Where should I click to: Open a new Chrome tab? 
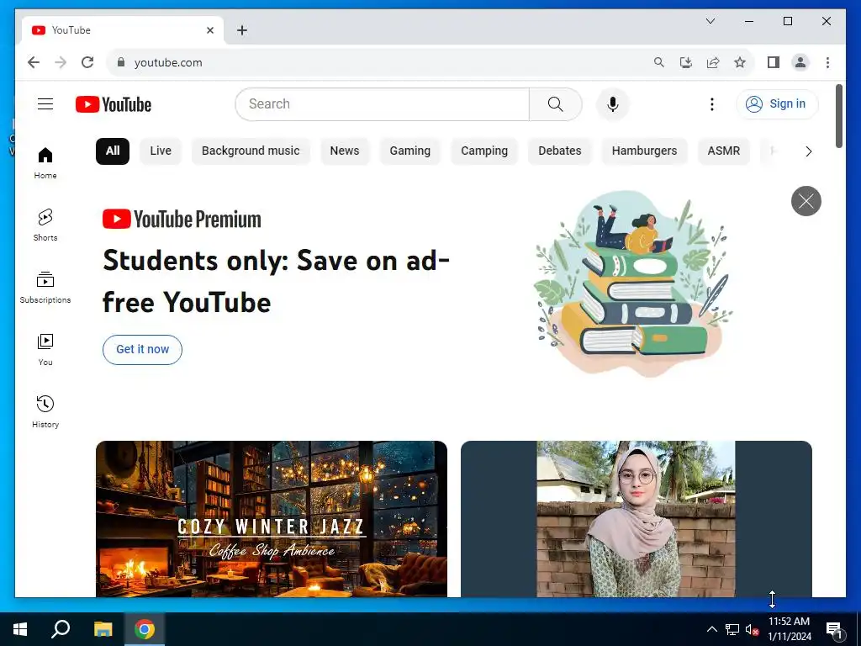(x=242, y=30)
